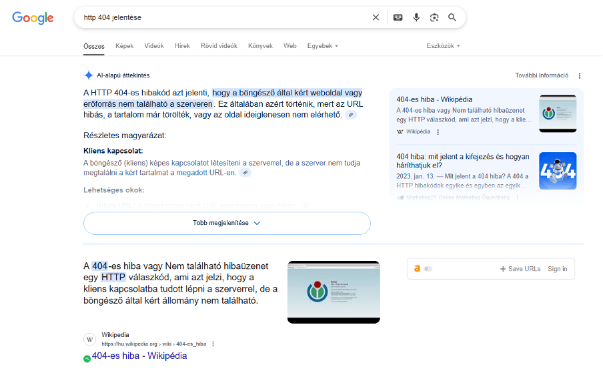Switch to the Videók tab
This screenshot has height=371, width=603.
[154, 46]
